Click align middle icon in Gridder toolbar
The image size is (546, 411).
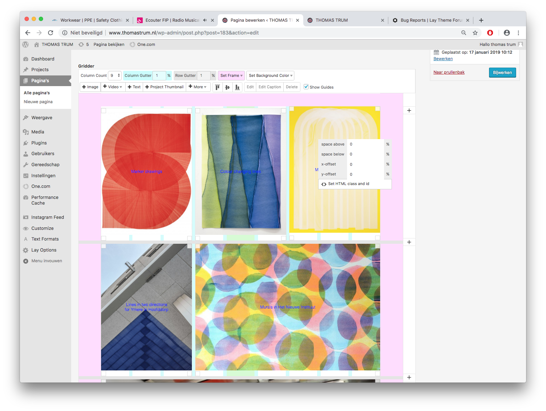coord(227,87)
